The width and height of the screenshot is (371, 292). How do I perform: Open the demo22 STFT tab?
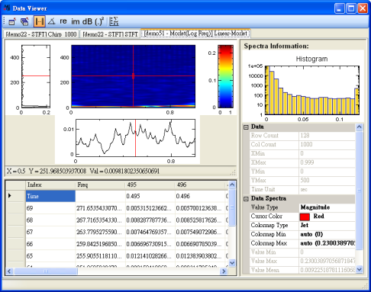coord(110,34)
